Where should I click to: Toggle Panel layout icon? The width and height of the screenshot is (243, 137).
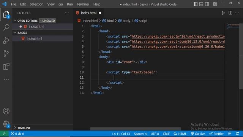click(x=201, y=4)
